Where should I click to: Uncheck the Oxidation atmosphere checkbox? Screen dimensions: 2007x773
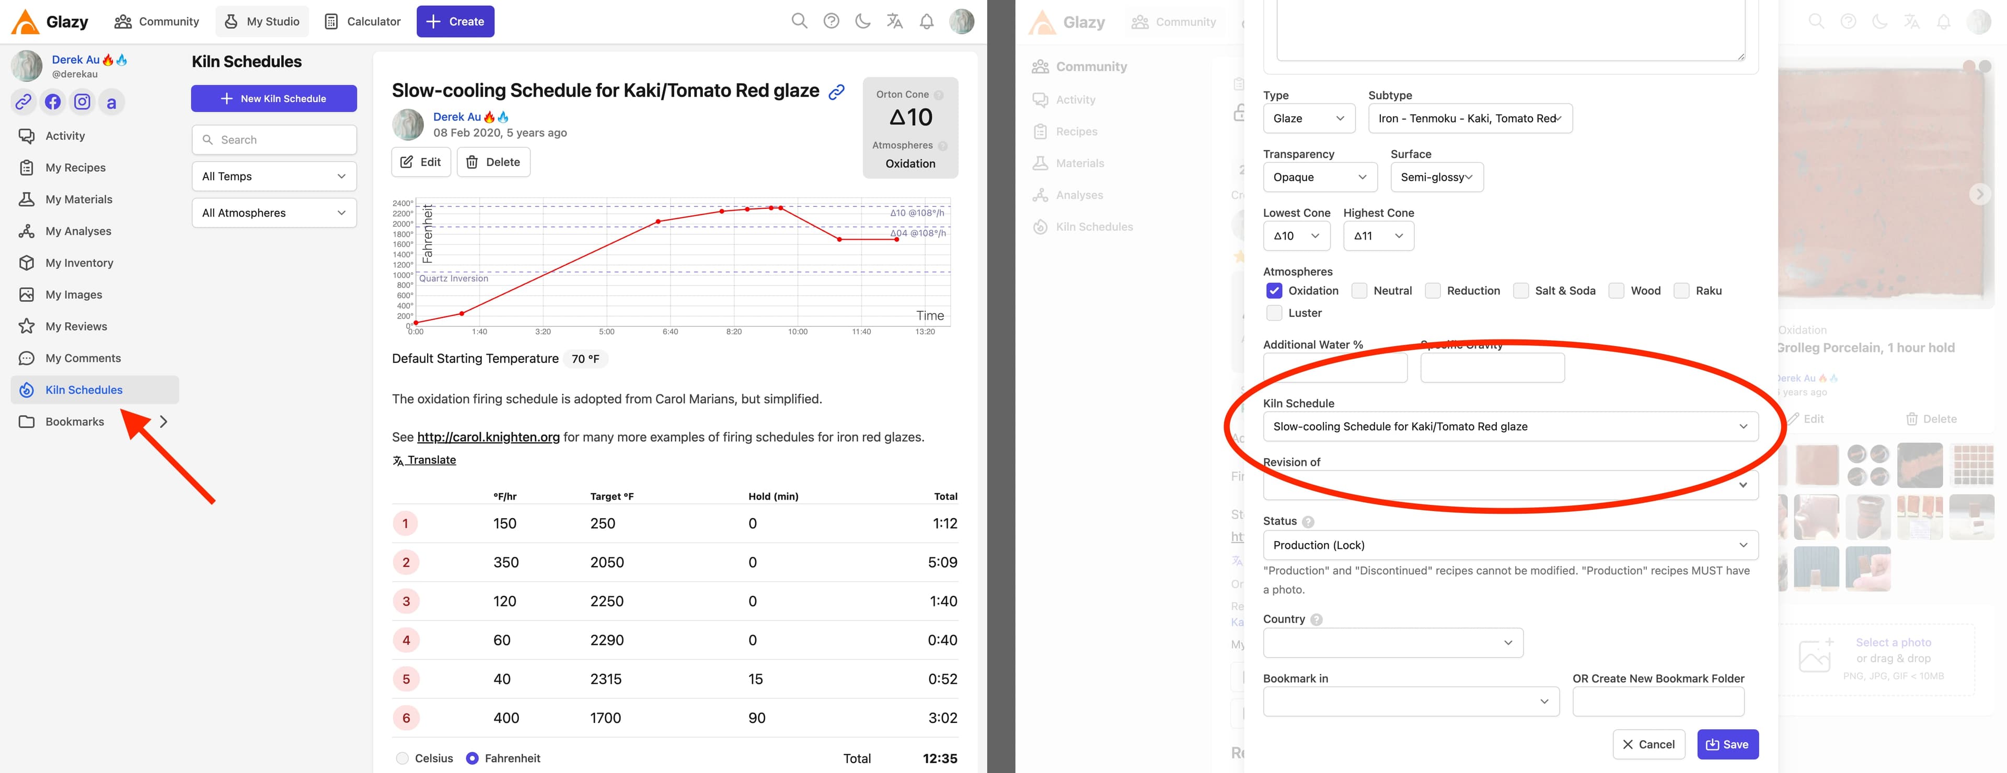point(1274,290)
